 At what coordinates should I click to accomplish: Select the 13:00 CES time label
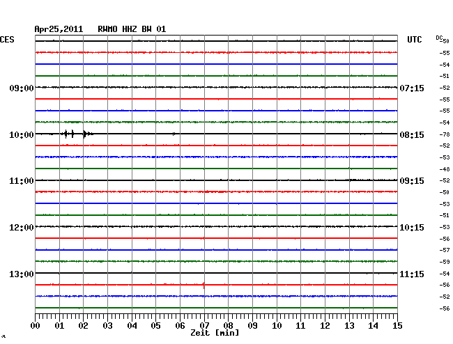22,274
